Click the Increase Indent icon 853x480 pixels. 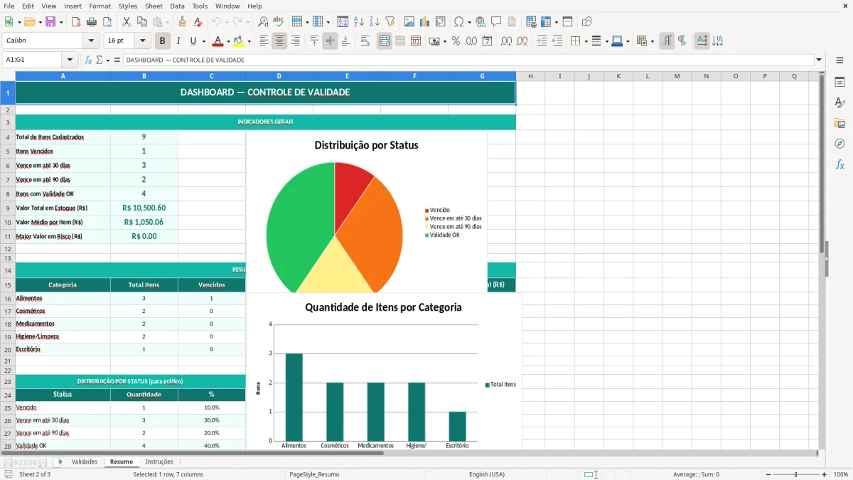pos(542,41)
